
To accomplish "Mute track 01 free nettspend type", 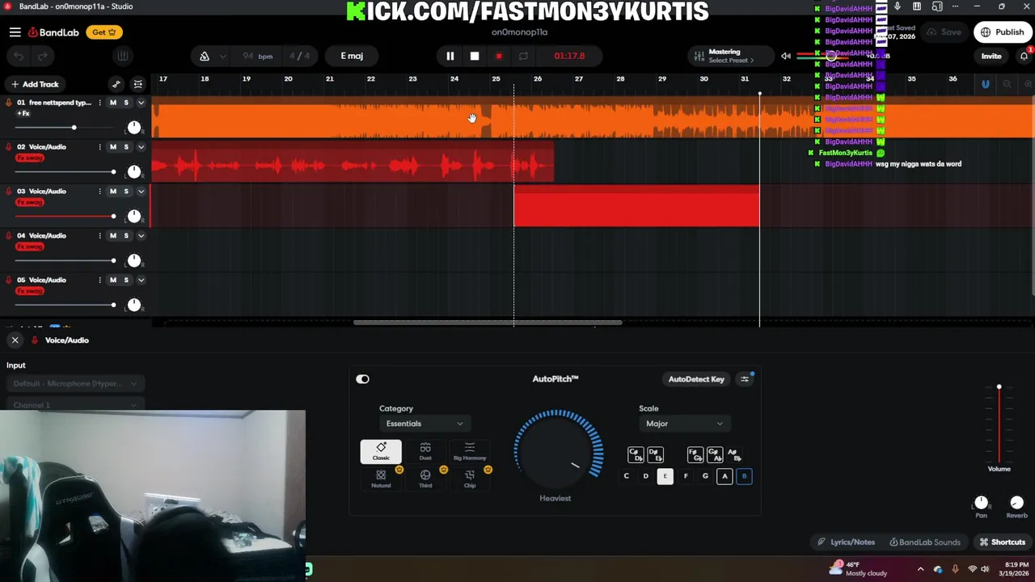I will coord(113,103).
